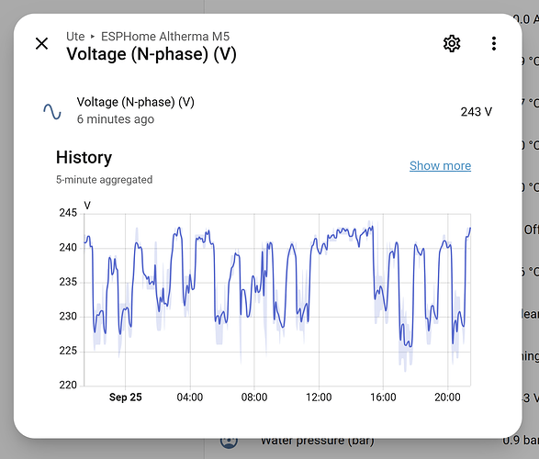Click the Sep 25 axis label
539x459 pixels.
click(125, 397)
